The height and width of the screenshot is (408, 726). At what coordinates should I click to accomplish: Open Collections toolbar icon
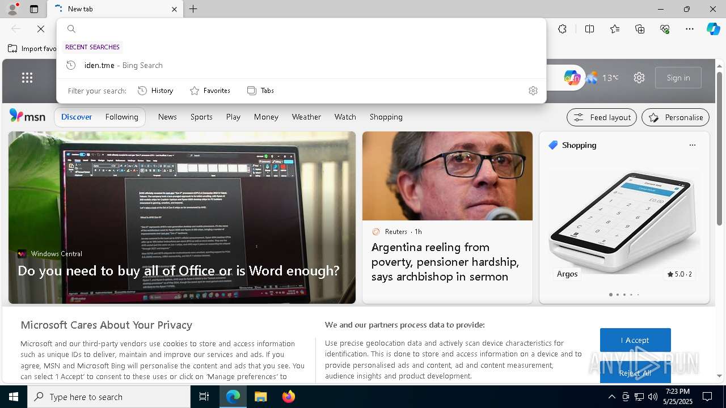tap(640, 29)
